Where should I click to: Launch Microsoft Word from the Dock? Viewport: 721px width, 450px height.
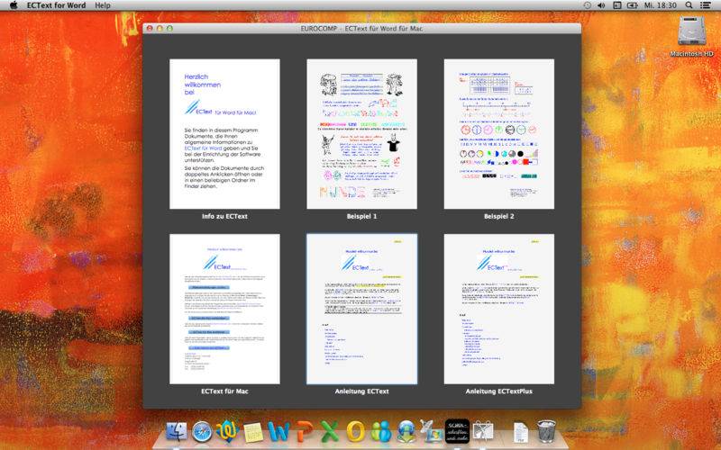click(x=278, y=432)
